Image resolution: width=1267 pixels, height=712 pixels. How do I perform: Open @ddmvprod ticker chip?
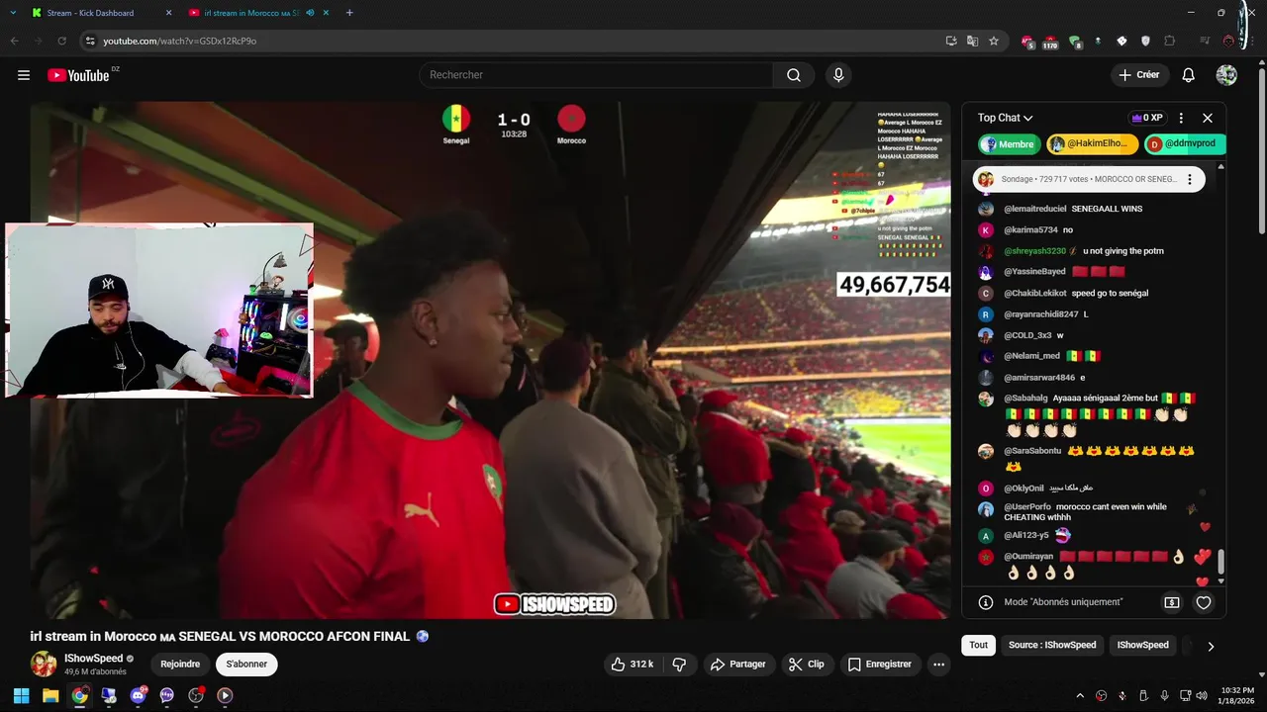[1185, 144]
